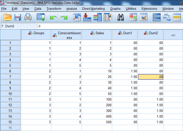Click the empty var column header
Viewport: 183px width, 131px height.
pyautogui.click(x=173, y=35)
